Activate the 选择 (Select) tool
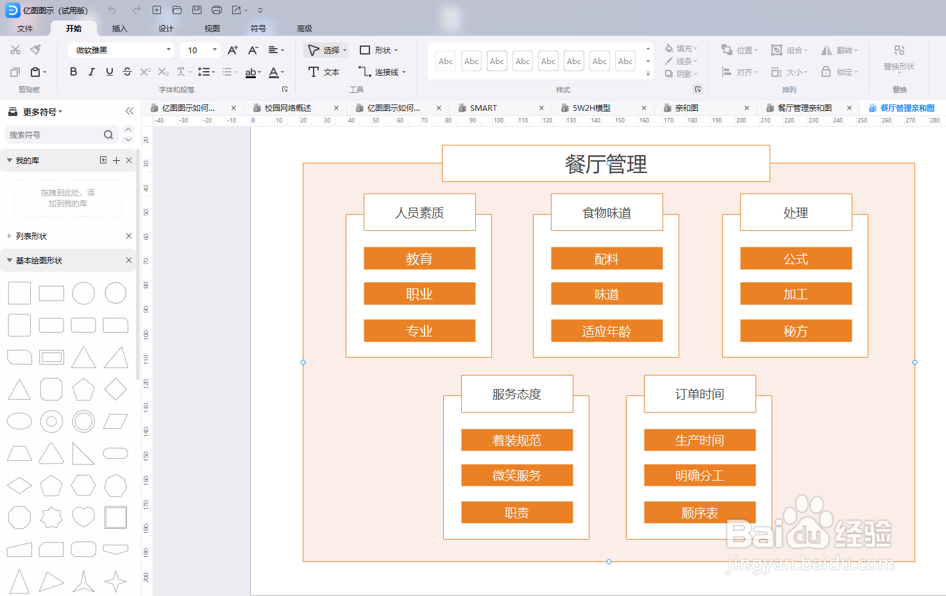This screenshot has height=596, width=946. [326, 50]
